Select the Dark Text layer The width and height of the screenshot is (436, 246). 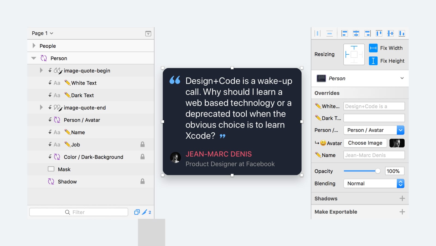click(x=90, y=95)
